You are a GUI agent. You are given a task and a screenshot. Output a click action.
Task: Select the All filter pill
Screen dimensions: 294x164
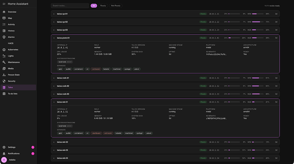[94, 6]
